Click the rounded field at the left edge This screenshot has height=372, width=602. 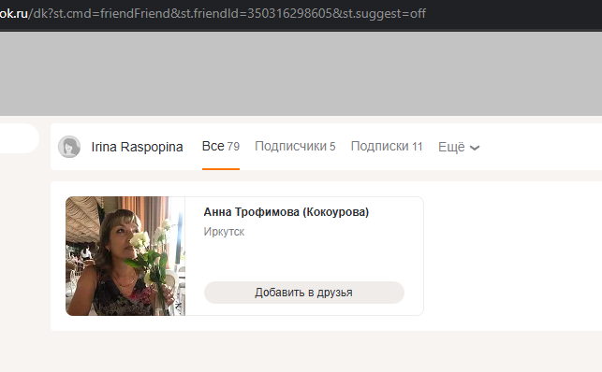click(x=20, y=138)
